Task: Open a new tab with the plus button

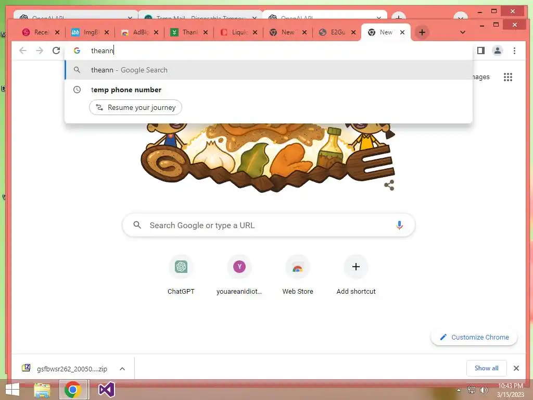Action: pyautogui.click(x=422, y=32)
